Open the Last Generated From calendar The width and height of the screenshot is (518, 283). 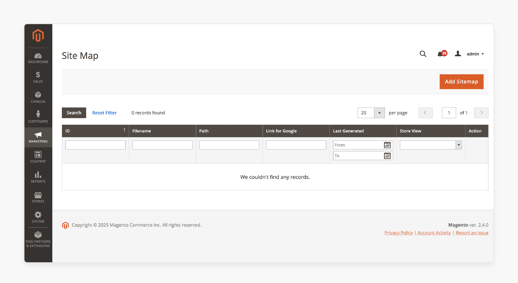coord(387,145)
